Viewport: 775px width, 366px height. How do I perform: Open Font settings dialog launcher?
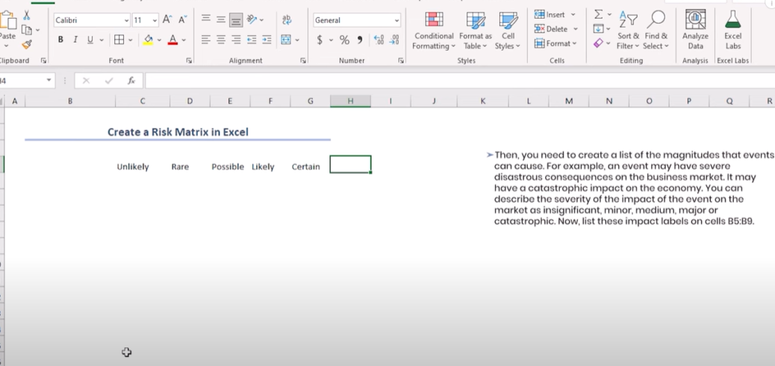click(x=189, y=61)
